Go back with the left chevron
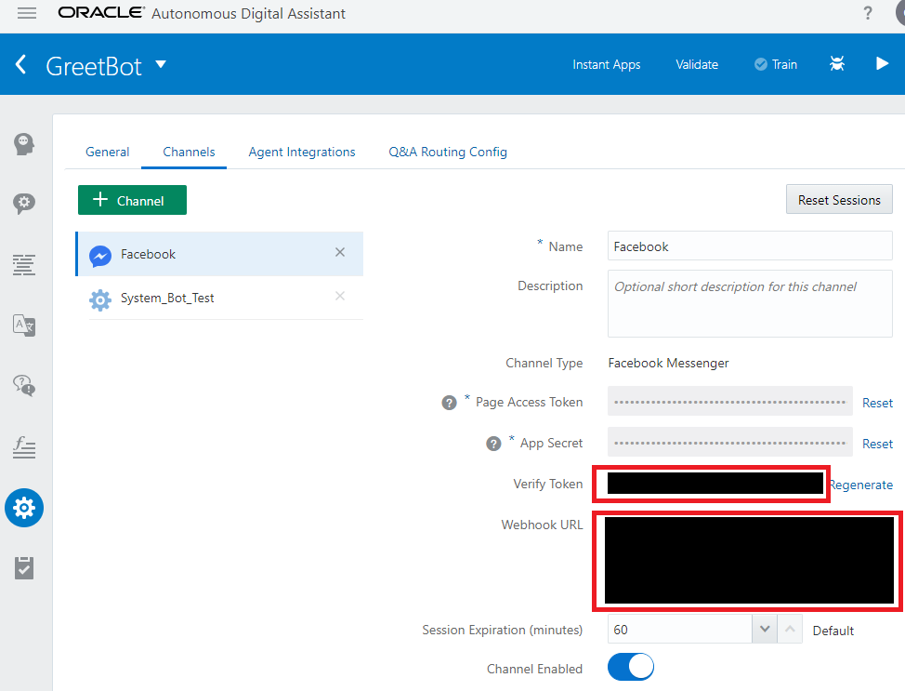Image resolution: width=905 pixels, height=691 pixels. click(x=20, y=64)
